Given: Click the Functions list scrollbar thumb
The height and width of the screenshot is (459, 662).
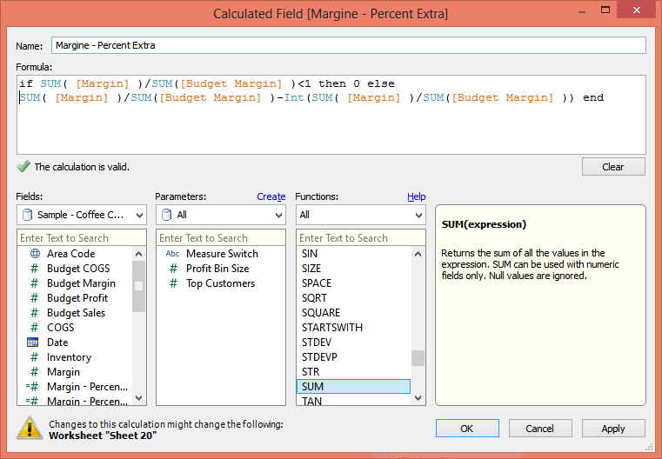Looking at the screenshot, I should click(x=418, y=358).
